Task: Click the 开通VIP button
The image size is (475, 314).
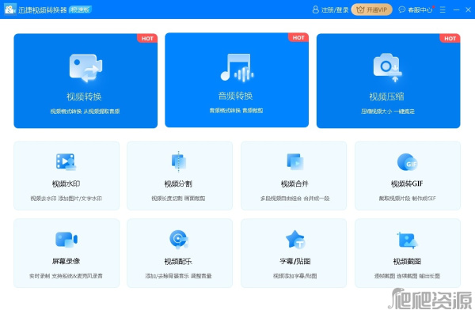Action: pyautogui.click(x=372, y=9)
